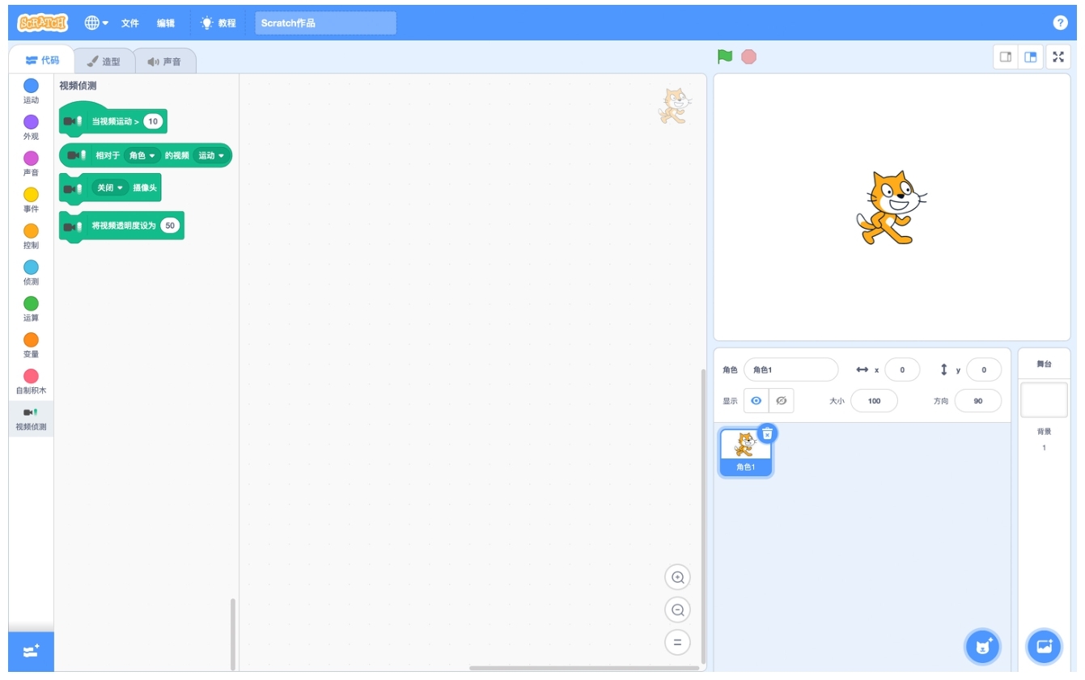Select the 变量 block category

pos(31,345)
